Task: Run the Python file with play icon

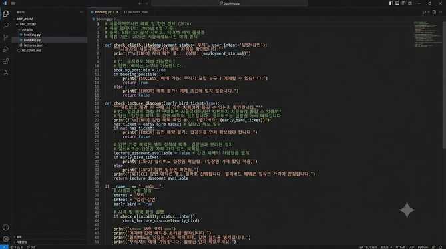Action: (x=424, y=12)
